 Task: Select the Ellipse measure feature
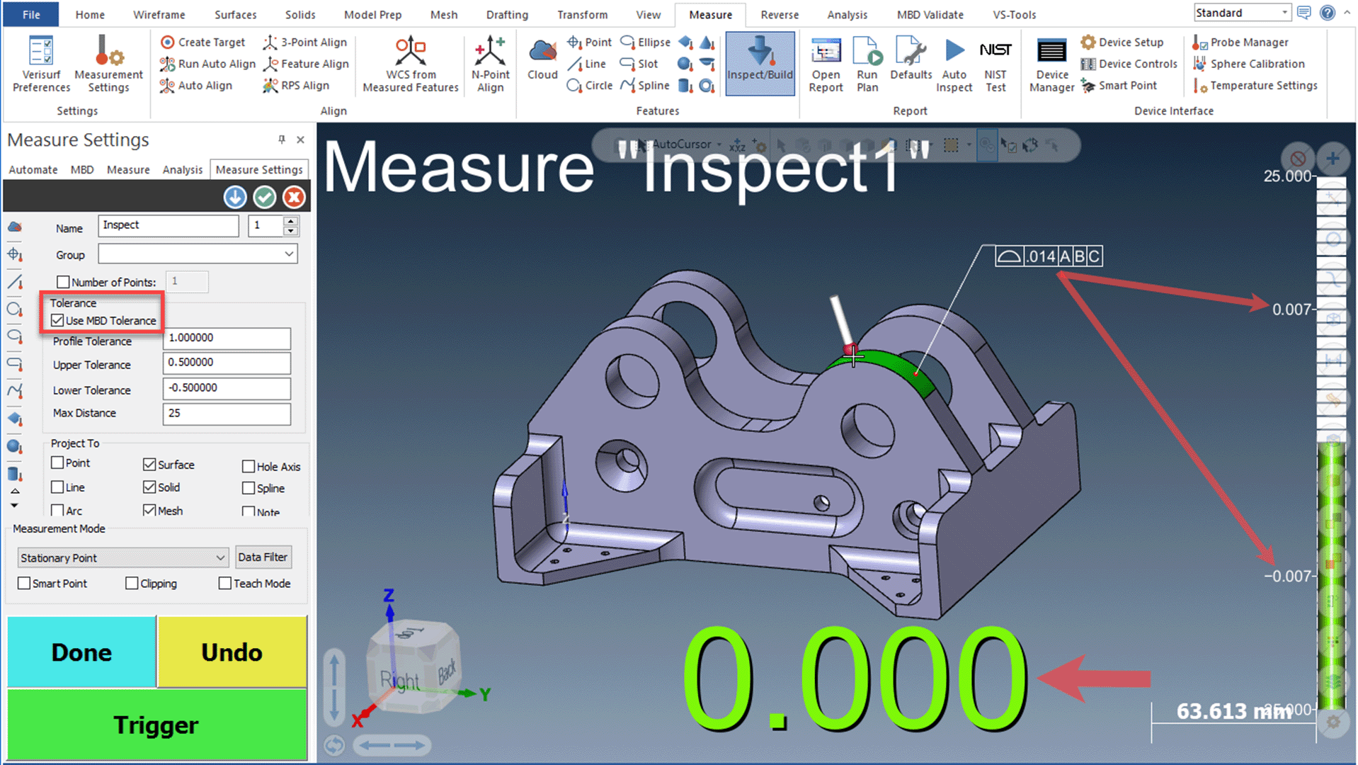click(645, 42)
